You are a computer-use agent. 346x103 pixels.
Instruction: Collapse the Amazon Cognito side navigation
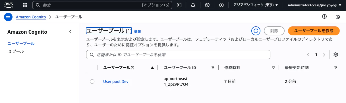71,32
